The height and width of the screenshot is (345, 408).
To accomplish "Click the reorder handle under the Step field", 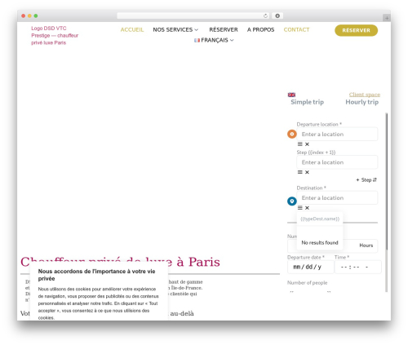I will (x=299, y=172).
